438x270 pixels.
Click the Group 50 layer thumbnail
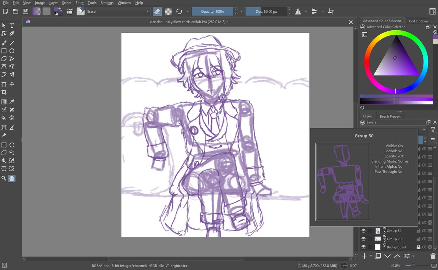[x=378, y=231]
